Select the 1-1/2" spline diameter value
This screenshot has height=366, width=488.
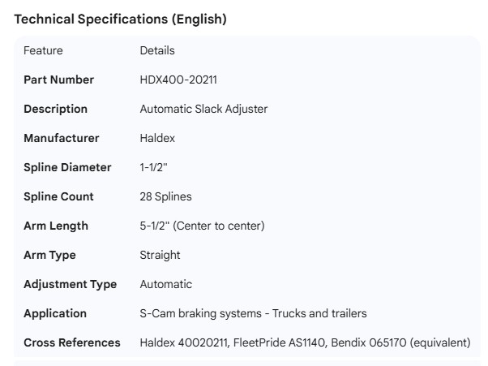[154, 167]
